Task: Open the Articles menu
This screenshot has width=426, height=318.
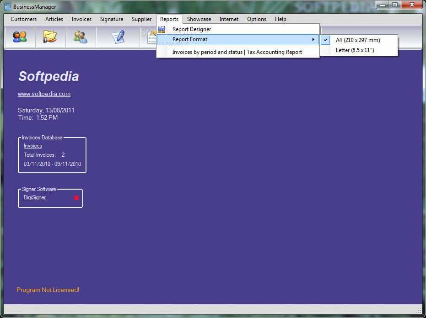Action: 54,19
